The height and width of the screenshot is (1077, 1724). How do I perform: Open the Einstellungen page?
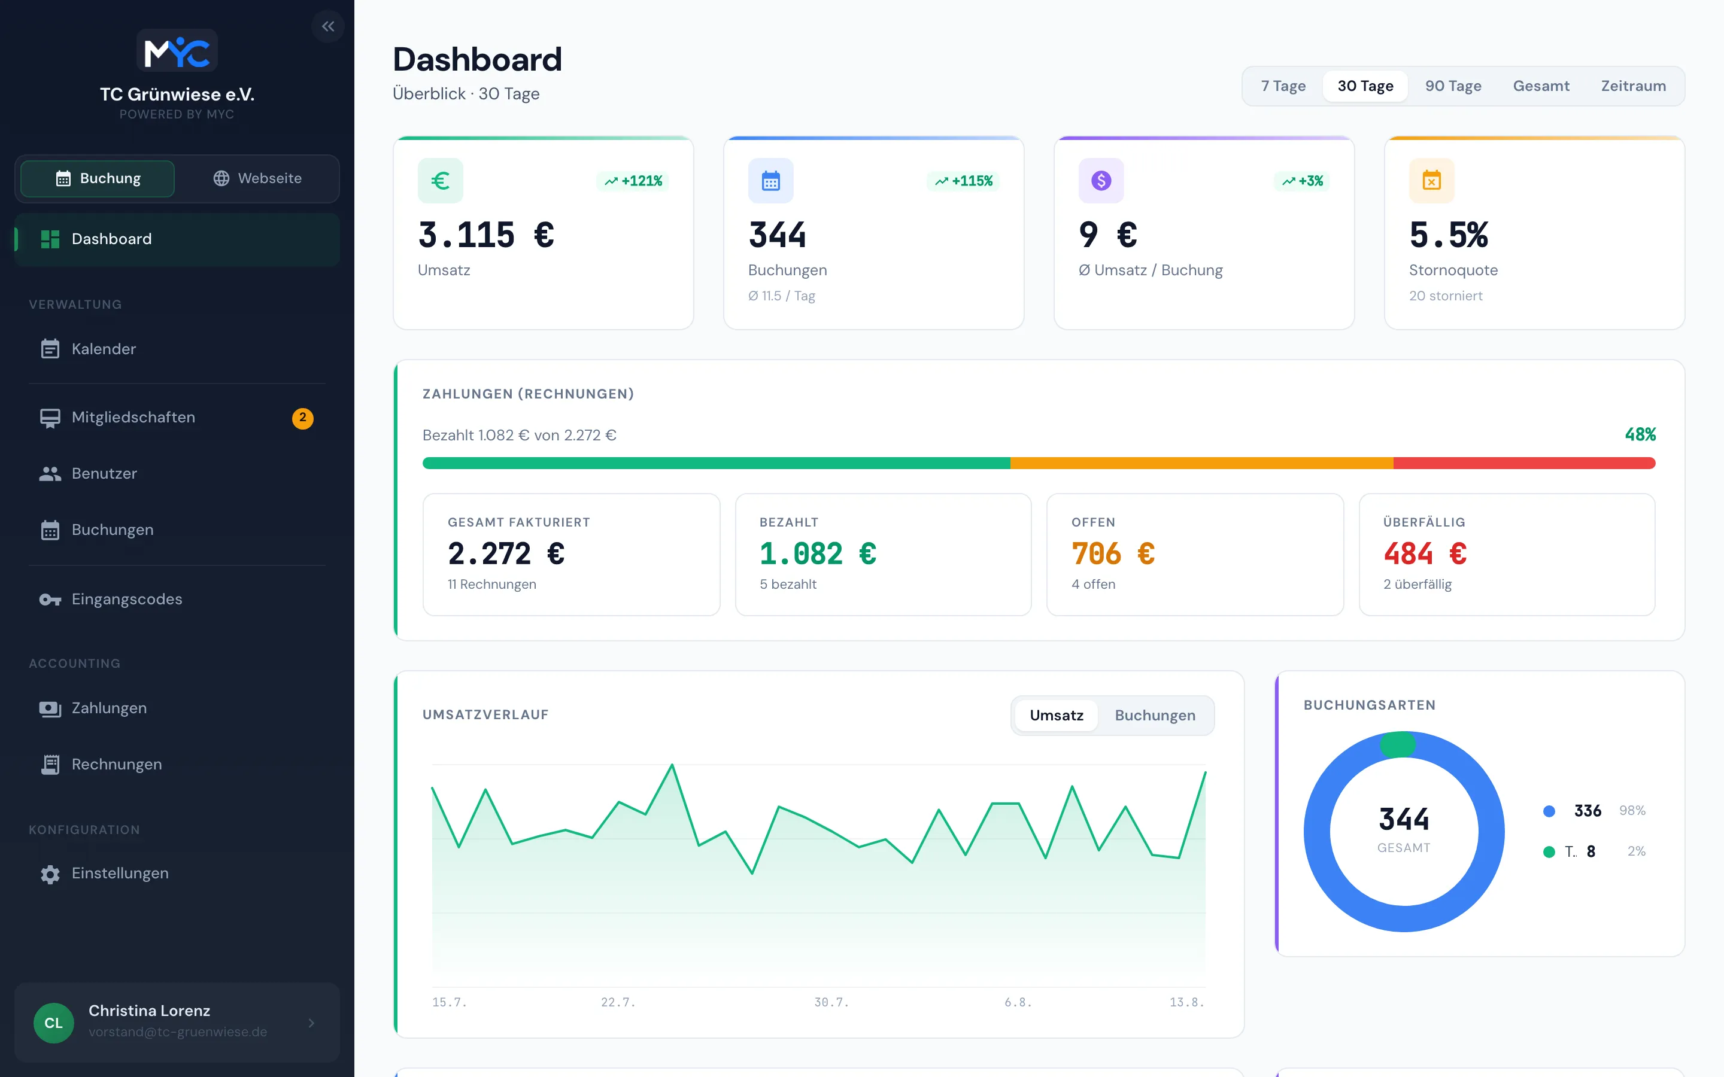click(x=177, y=874)
